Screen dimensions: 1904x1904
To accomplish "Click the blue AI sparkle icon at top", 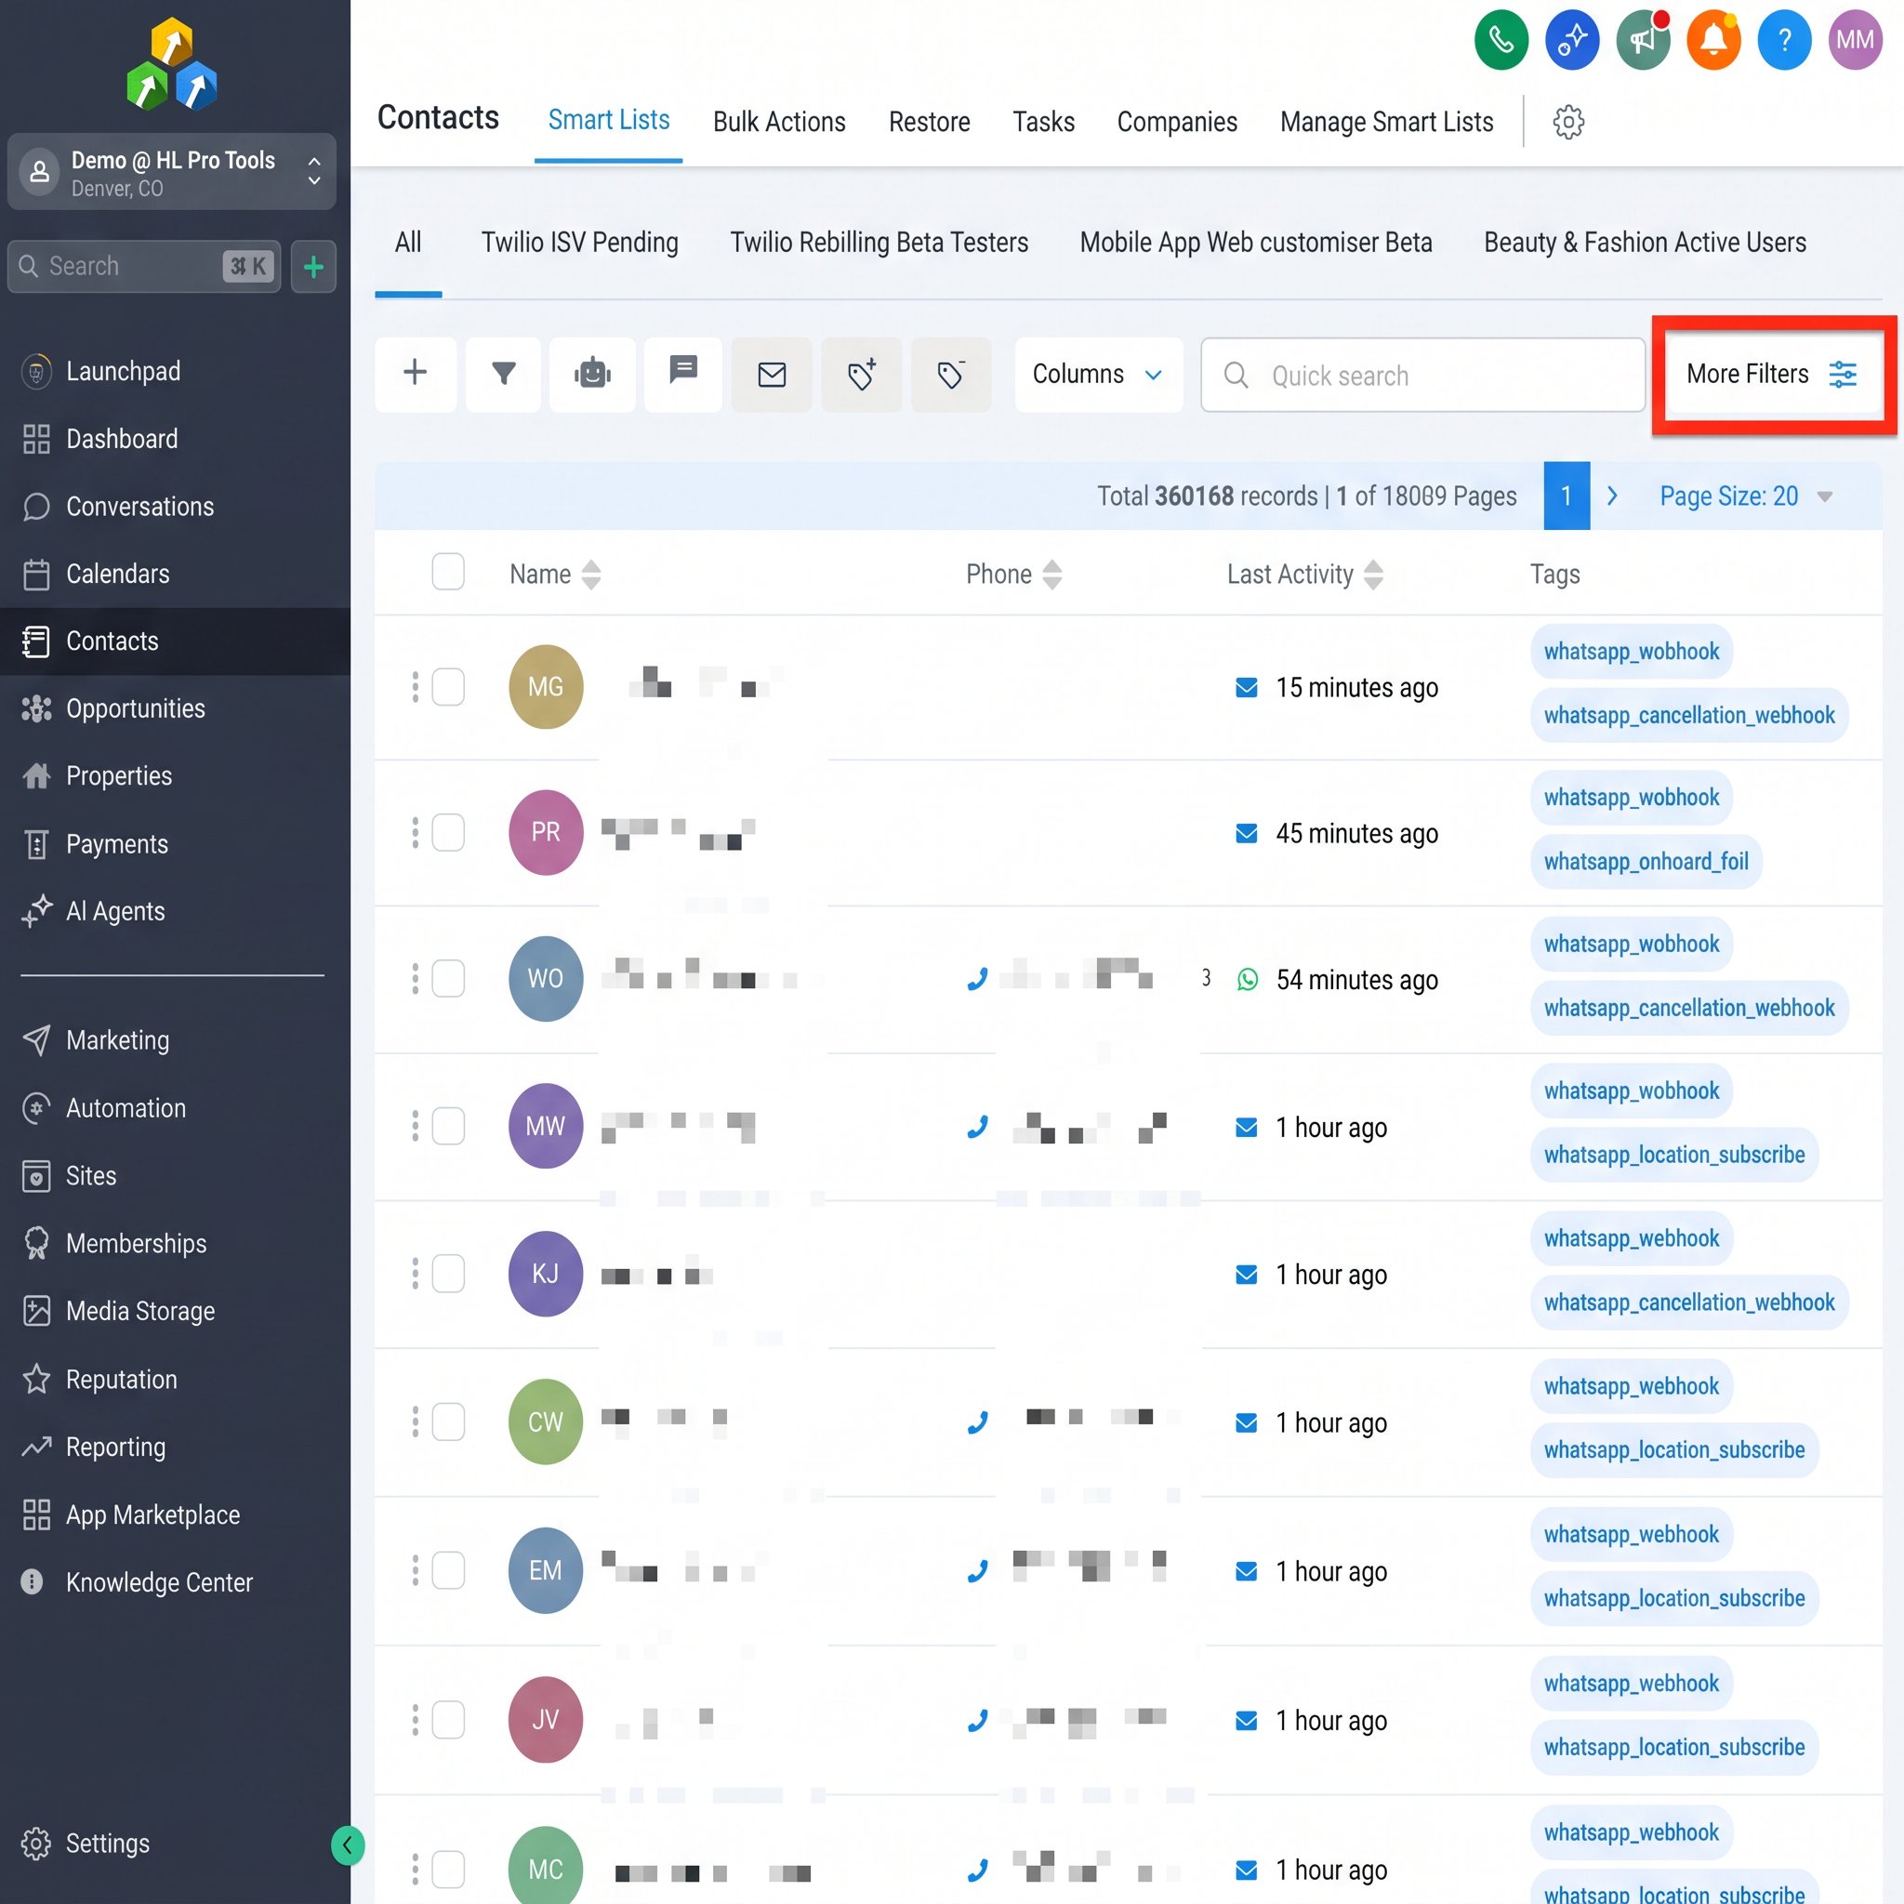I will (1572, 40).
